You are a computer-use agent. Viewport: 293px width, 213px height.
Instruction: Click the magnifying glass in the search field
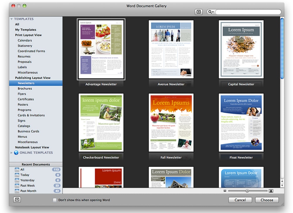(x=210, y=12)
